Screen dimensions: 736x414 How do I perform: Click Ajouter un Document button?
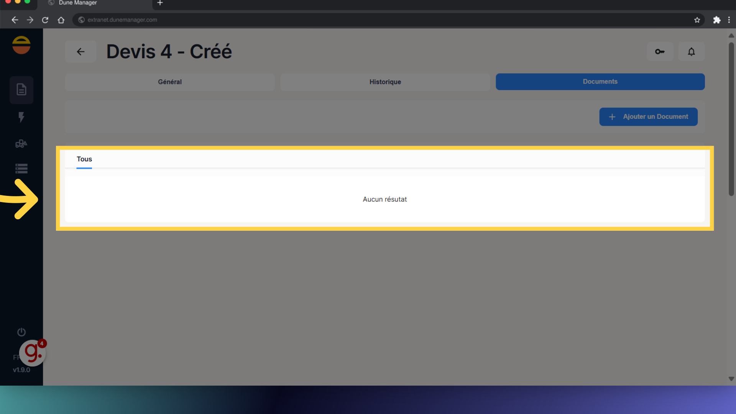648,117
